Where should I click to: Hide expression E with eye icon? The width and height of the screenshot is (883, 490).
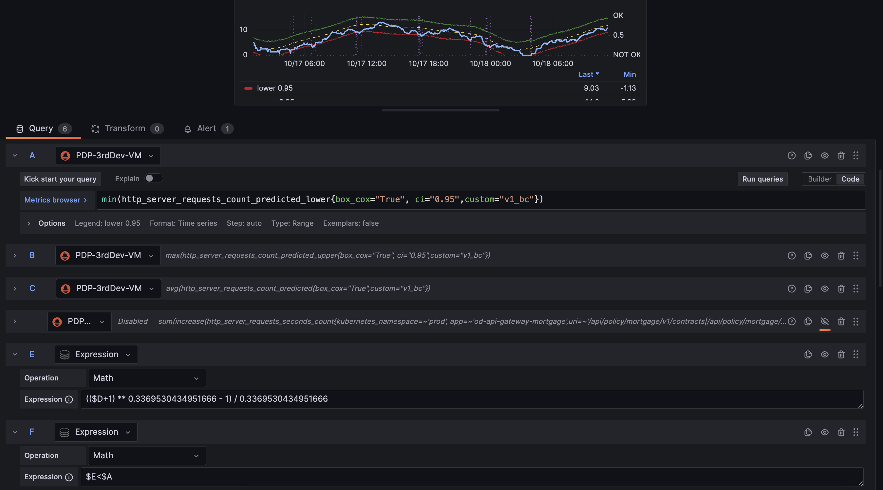(825, 354)
